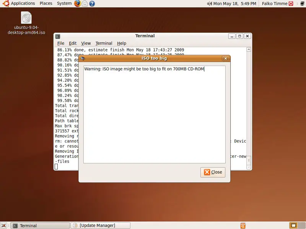Minimize the Terminal window
The width and height of the screenshot is (306, 229).
(x=232, y=36)
